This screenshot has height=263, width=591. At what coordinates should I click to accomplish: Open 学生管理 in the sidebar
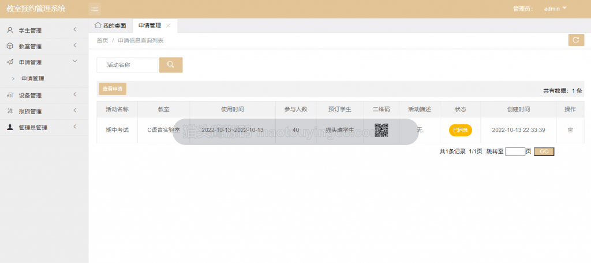click(x=44, y=31)
